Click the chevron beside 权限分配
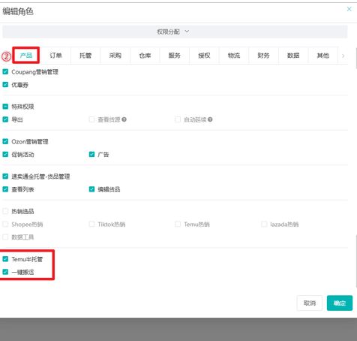Viewport: 357px width, 341px height. (x=187, y=32)
